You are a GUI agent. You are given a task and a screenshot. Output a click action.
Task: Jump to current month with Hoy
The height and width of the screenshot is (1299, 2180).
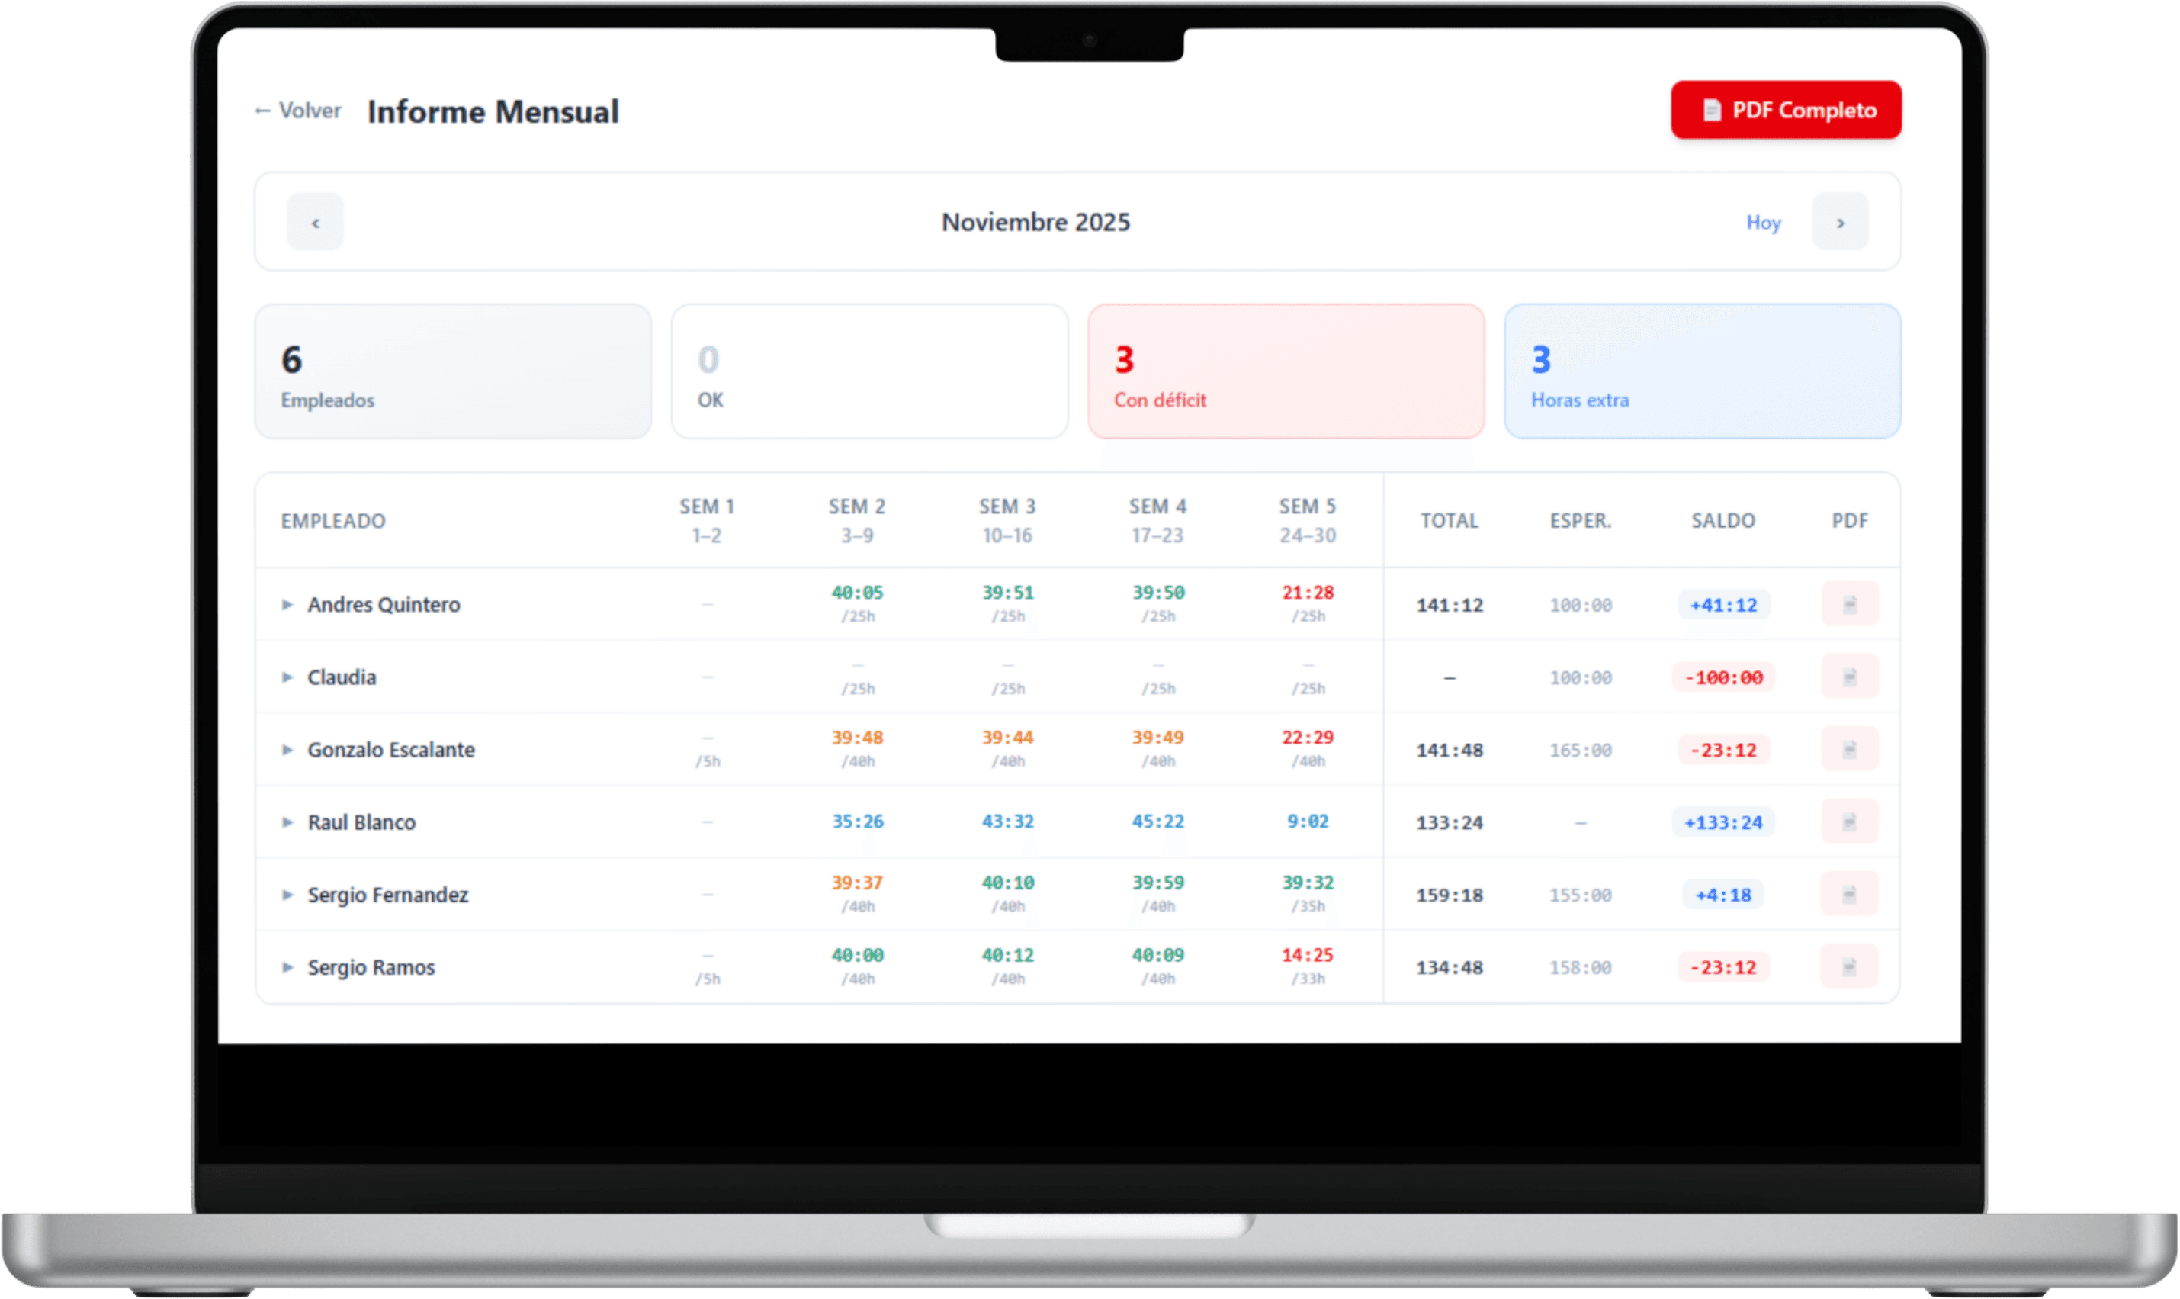click(x=1764, y=222)
